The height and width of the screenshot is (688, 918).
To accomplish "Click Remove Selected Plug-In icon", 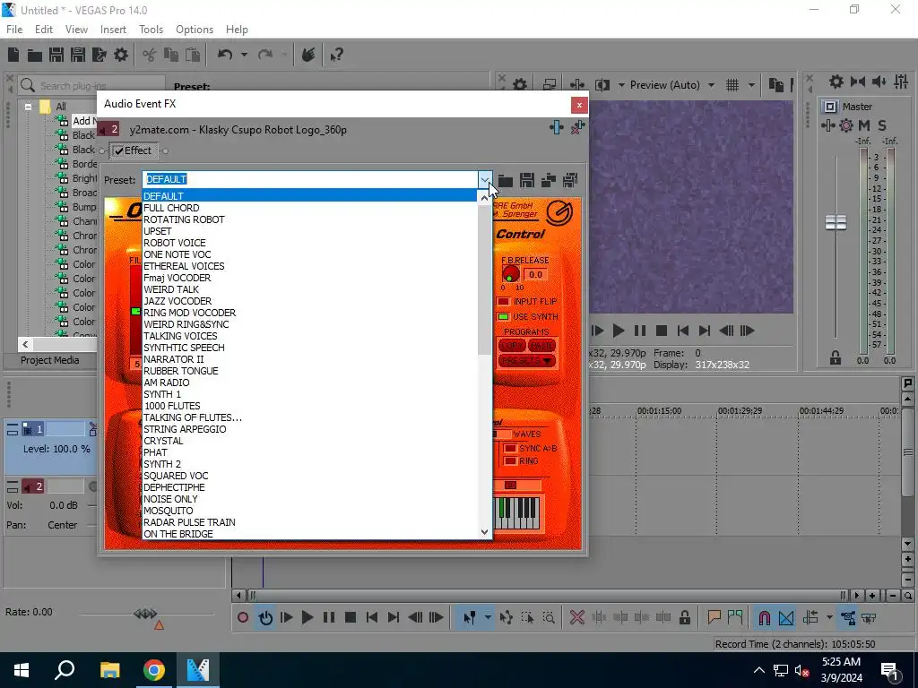I will coord(578,127).
